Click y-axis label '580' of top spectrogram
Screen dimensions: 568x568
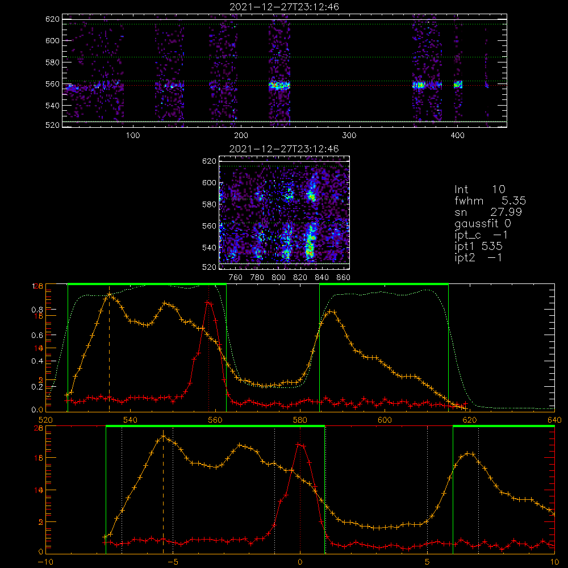[x=52, y=62]
